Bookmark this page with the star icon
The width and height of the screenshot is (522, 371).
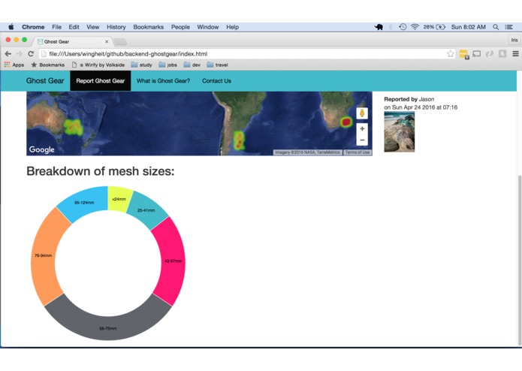pos(450,53)
